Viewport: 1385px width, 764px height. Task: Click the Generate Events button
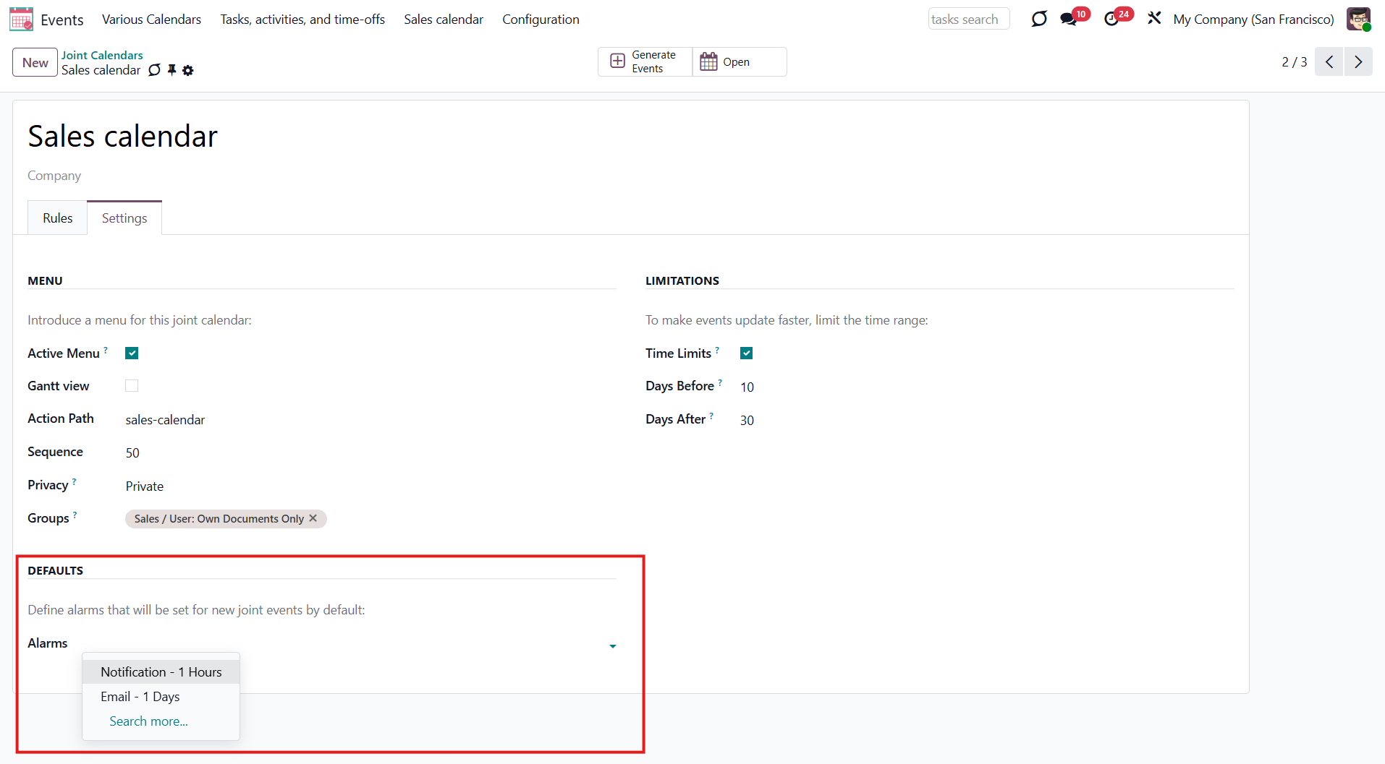pyautogui.click(x=644, y=62)
